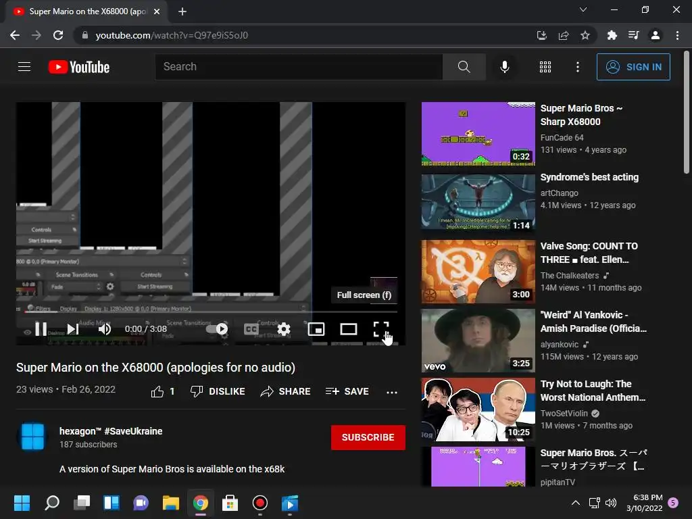This screenshot has width=692, height=519.
Task: Skip to next video
Action: click(x=73, y=329)
